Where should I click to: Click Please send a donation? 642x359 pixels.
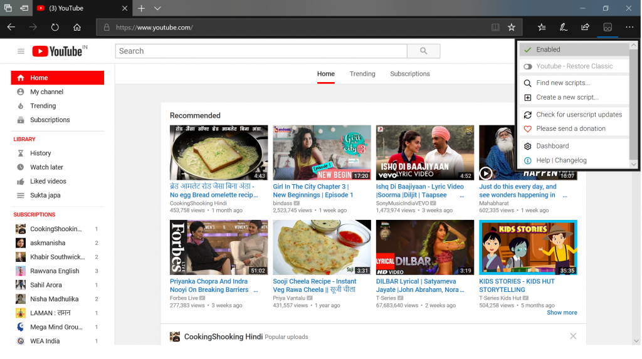click(x=574, y=128)
